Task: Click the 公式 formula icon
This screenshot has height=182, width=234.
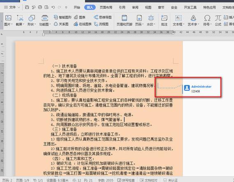Action: 218,21
